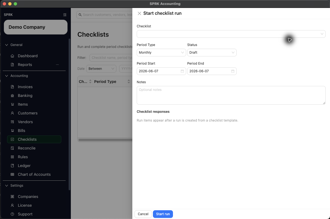330x219 pixels.
Task: Click the Checklists checkbox icon
Action: pos(12,139)
